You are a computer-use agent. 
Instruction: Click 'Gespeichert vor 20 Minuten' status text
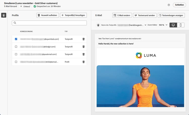49,6
